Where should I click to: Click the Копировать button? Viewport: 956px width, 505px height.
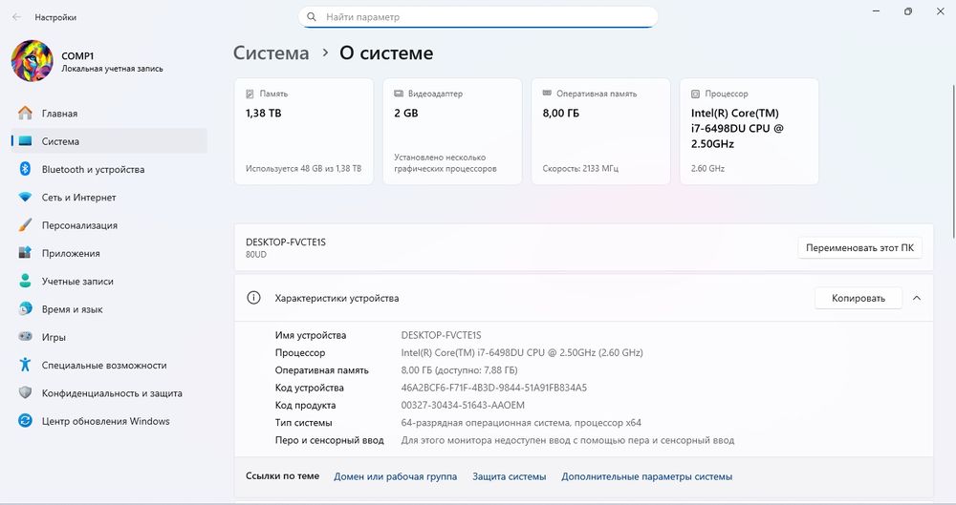[x=858, y=298]
